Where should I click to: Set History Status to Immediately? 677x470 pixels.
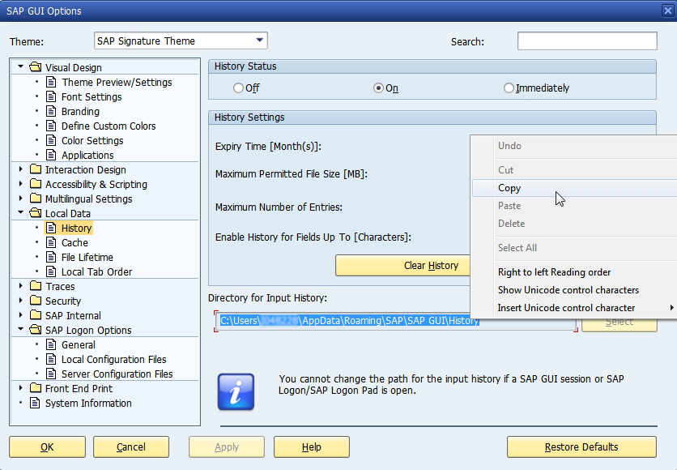tap(509, 88)
